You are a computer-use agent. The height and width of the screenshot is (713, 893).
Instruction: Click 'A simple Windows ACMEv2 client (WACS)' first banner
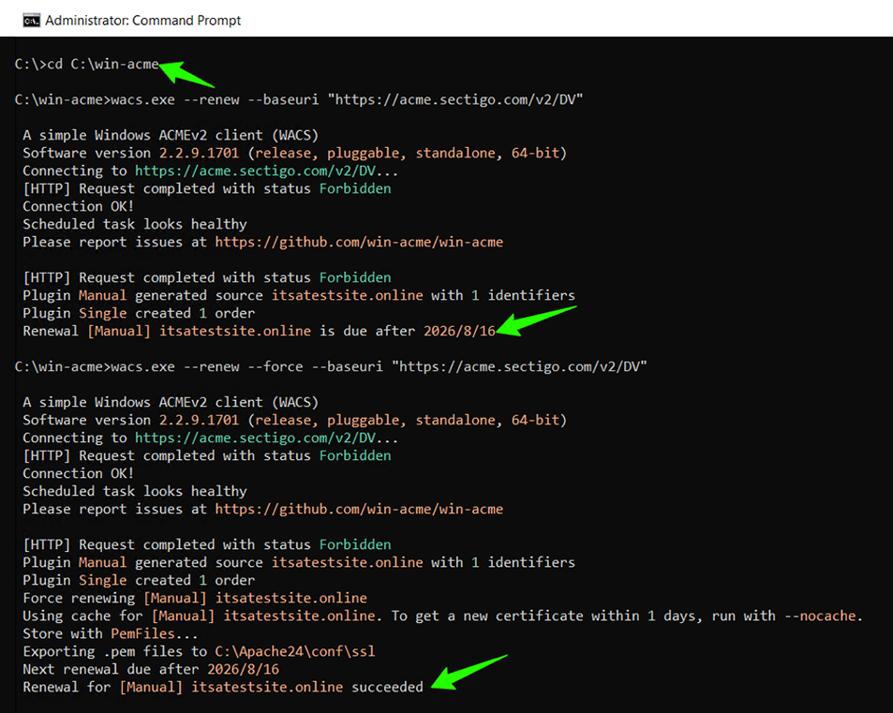point(171,136)
